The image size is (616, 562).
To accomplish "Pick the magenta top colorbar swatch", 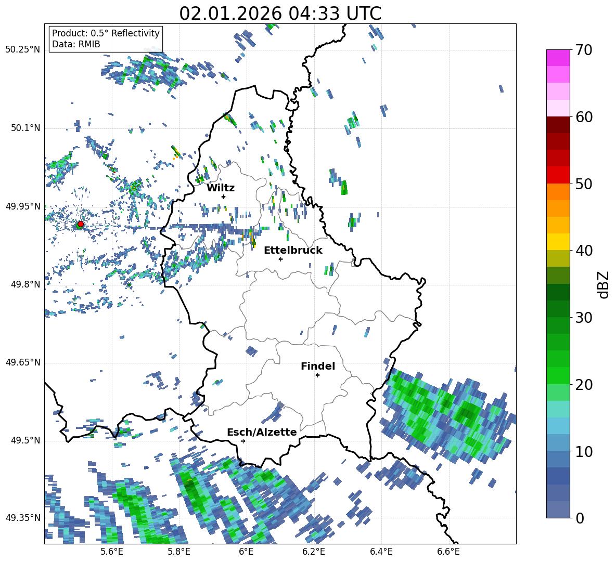I will click(558, 58).
